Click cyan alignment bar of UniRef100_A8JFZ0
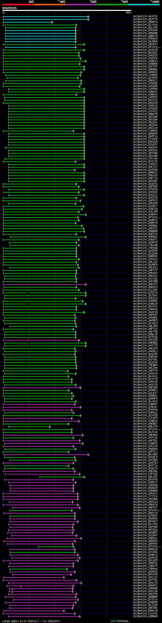The height and width of the screenshot is (623, 162). tap(46, 16)
